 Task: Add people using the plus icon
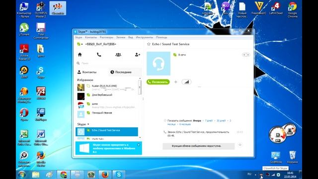tap(175, 82)
